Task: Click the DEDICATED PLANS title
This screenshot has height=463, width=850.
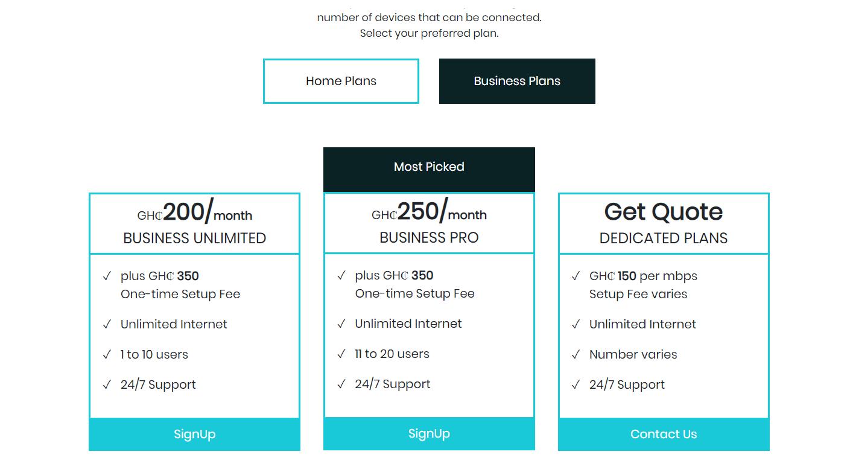Action: tap(664, 238)
